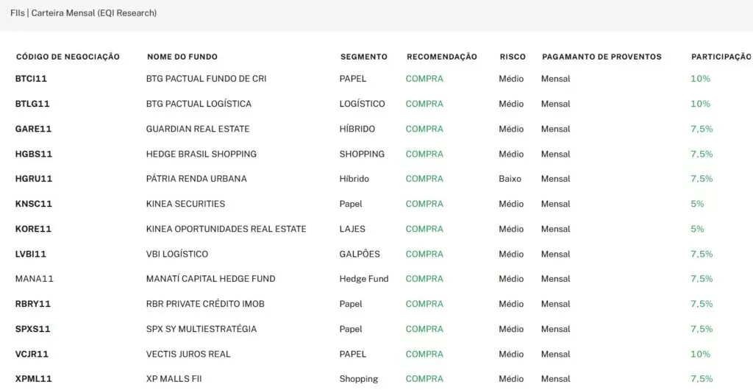Viewport: 753px width, 390px height.
Task: Click the Hedge Fund segment cell
Action: coord(364,279)
